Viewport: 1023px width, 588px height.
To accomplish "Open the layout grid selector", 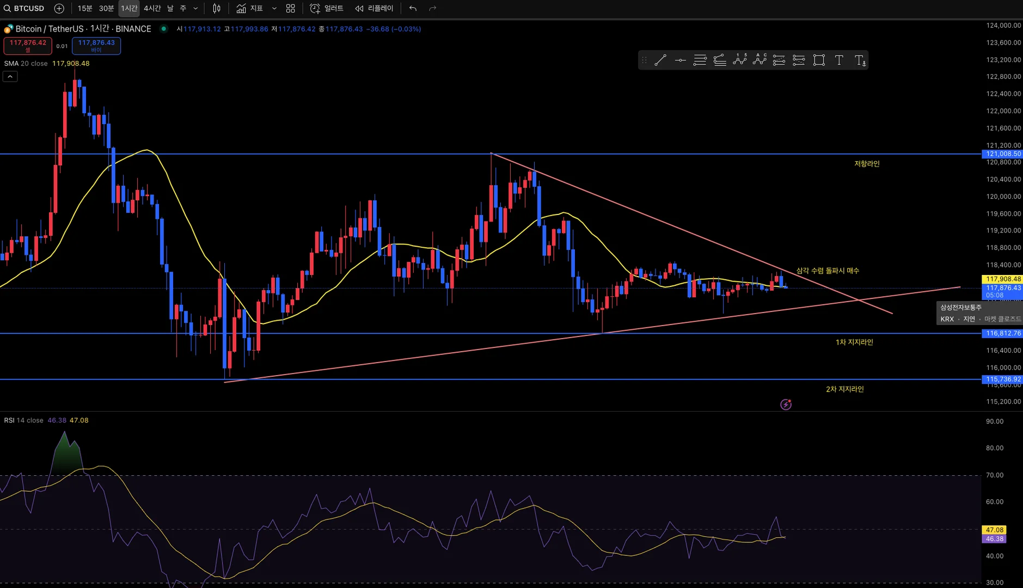I will tap(291, 9).
